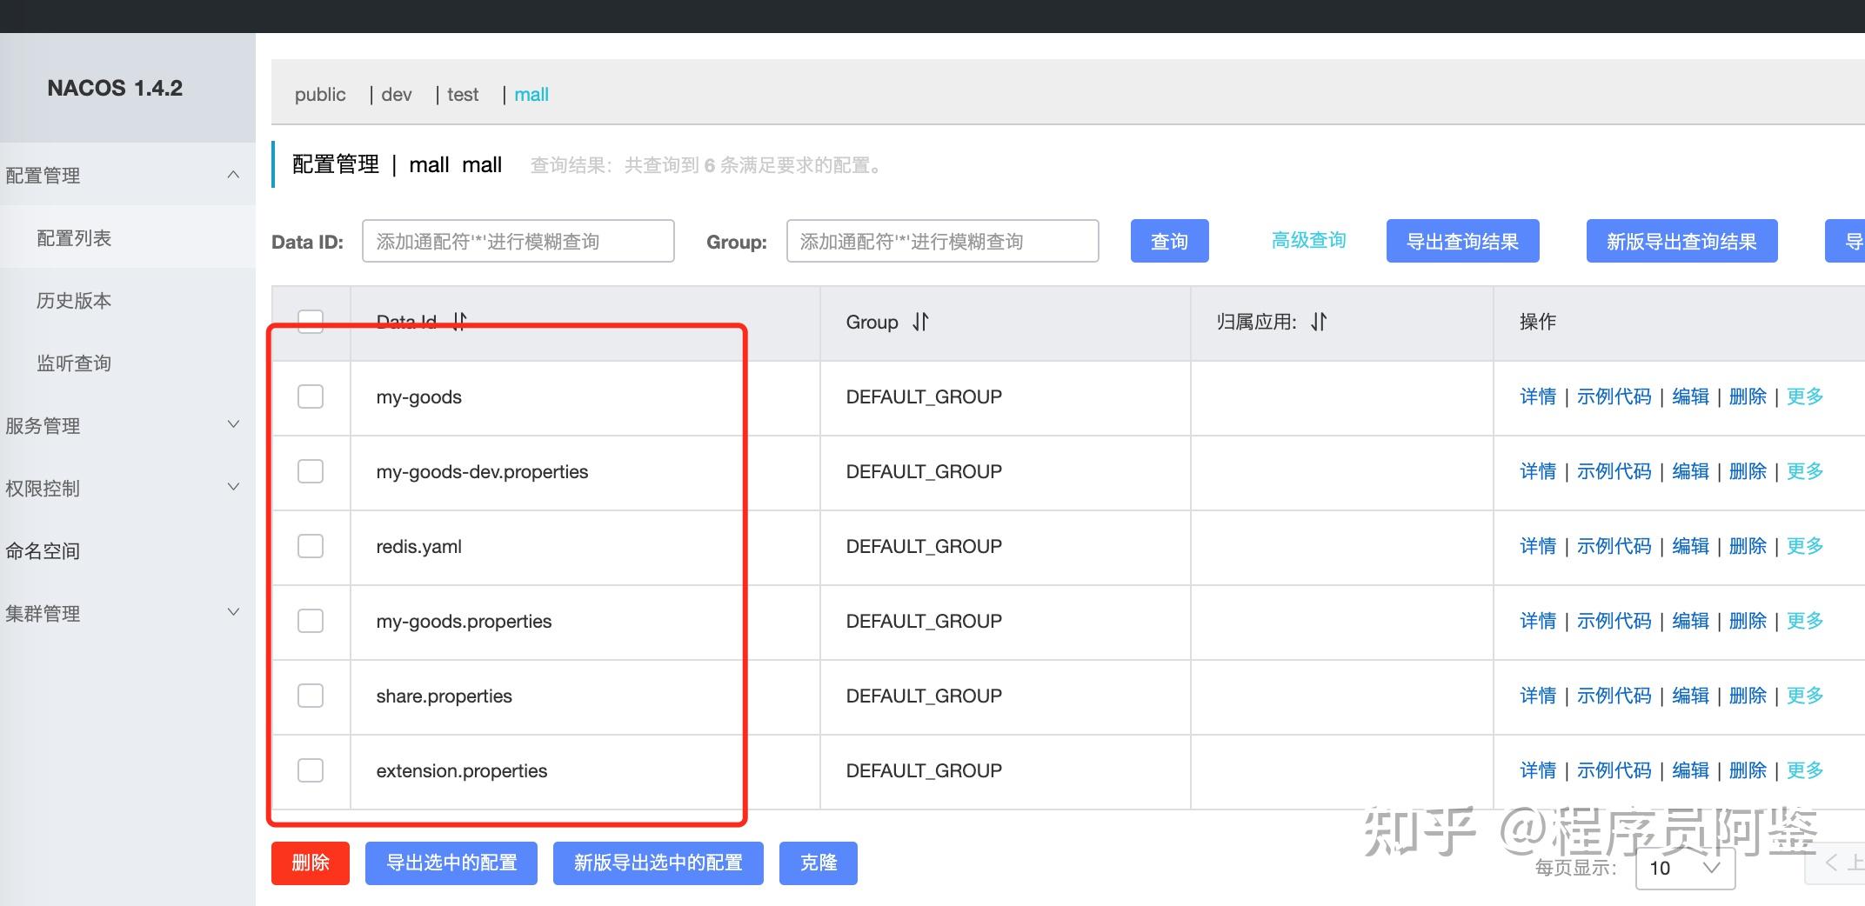The width and height of the screenshot is (1865, 906).
Task: Open 详情 for redis.yaml row
Action: (x=1538, y=546)
